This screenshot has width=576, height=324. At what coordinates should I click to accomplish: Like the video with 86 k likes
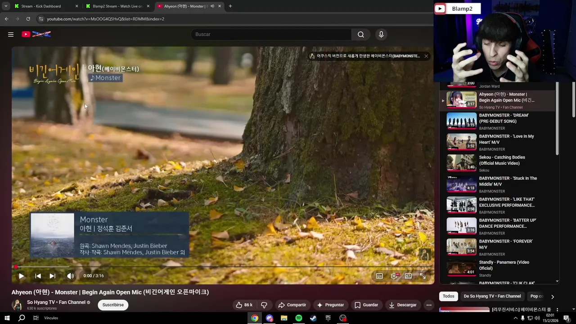[244, 305]
